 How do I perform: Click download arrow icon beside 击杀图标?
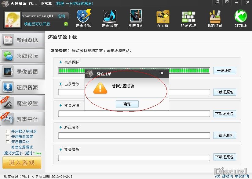(60, 62)
